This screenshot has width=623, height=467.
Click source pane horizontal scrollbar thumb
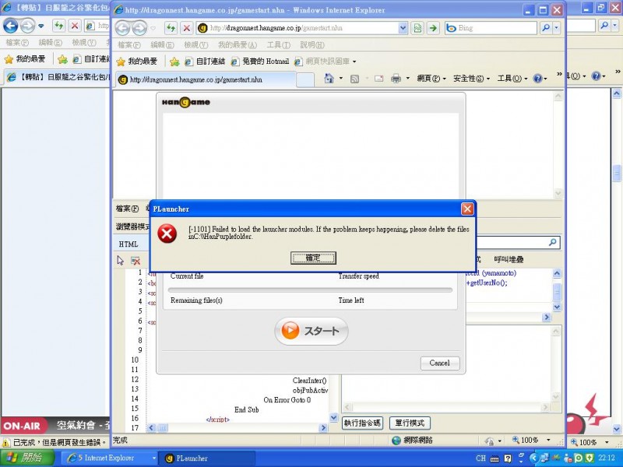coord(163,427)
